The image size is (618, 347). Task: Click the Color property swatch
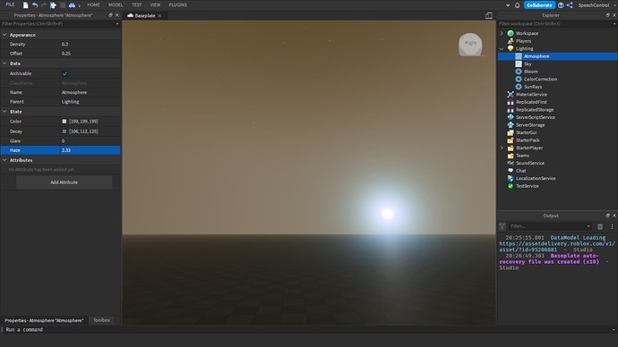tap(64, 122)
